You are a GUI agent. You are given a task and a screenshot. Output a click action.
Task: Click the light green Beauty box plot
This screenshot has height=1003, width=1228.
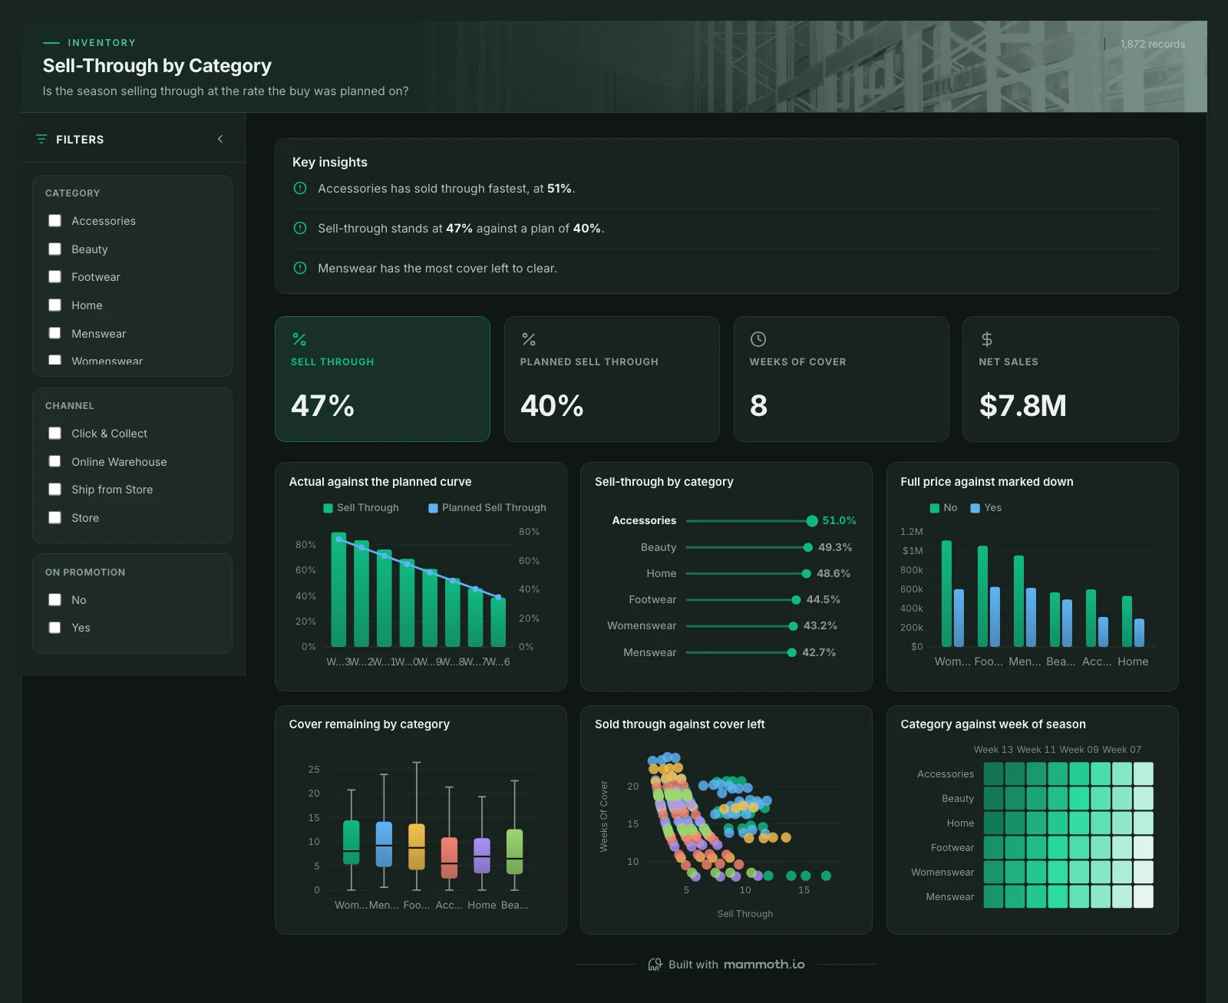(x=515, y=852)
